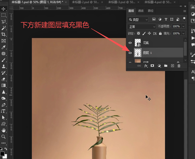Select the Sharpen tool
The height and width of the screenshot is (159, 195).
coord(3,92)
